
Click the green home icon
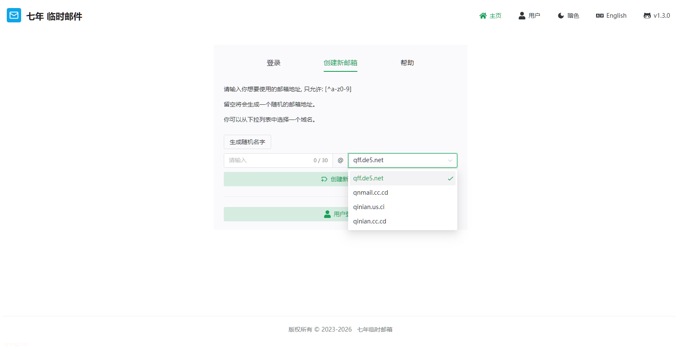pyautogui.click(x=483, y=16)
